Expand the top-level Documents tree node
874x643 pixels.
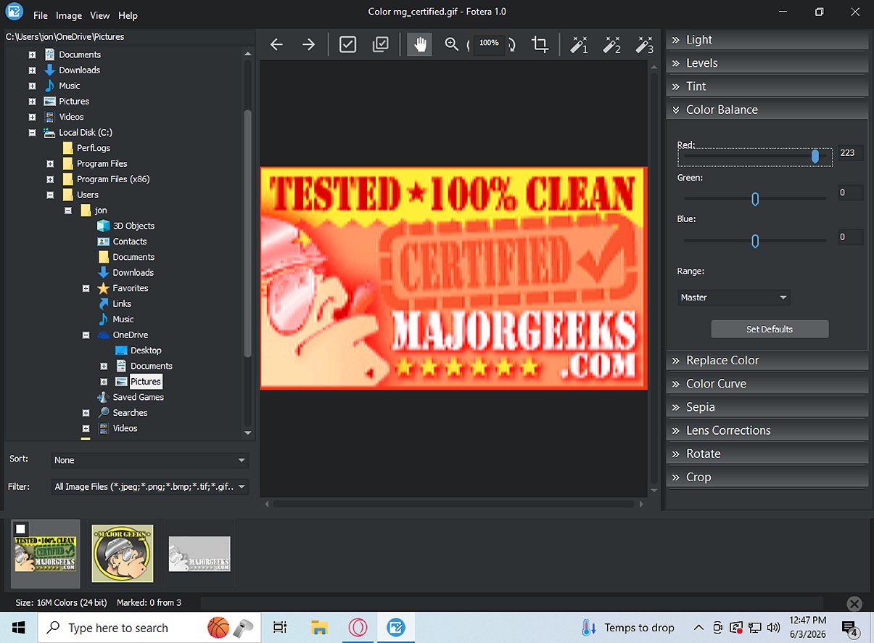[32, 54]
